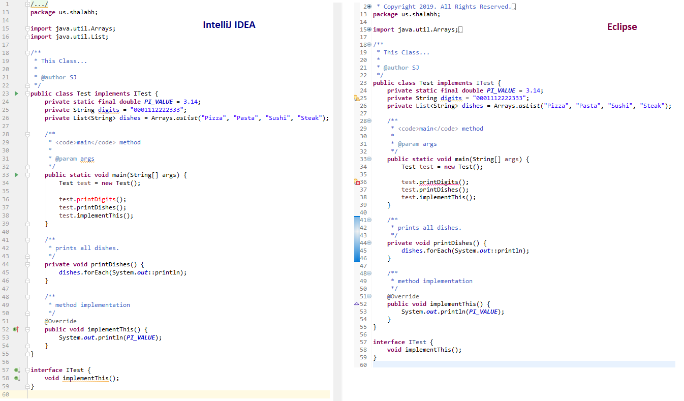Viewport: 684px width, 401px height.
Task: Collapse Eclipse @Override method at line 51
Action: click(369, 296)
